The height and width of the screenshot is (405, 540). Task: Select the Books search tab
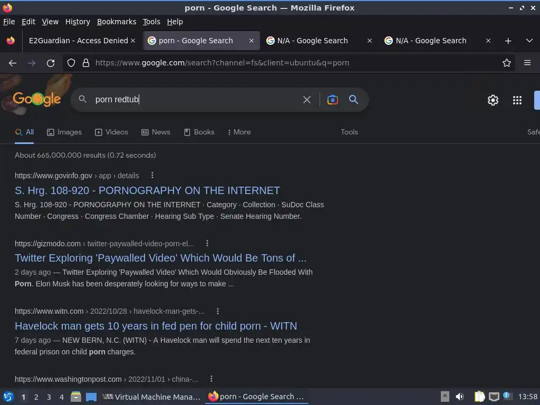click(199, 132)
